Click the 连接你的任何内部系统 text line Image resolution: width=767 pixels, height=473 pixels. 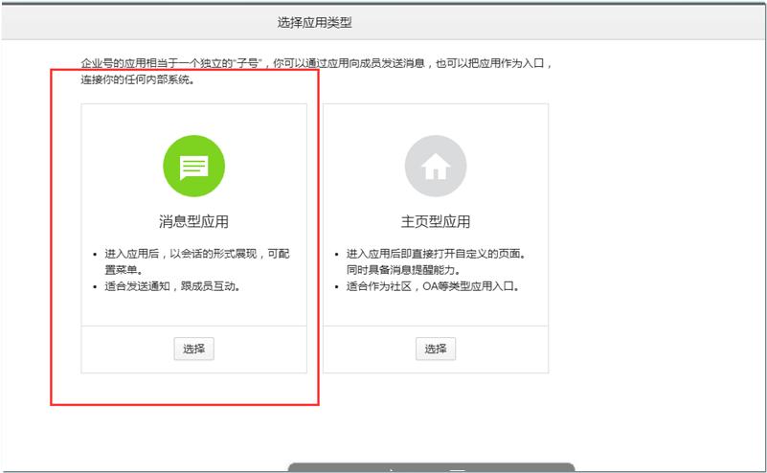pos(138,79)
